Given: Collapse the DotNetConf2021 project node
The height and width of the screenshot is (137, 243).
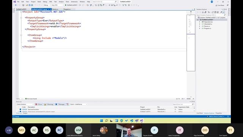Looking at the screenshot, I should [x=198, y=20].
